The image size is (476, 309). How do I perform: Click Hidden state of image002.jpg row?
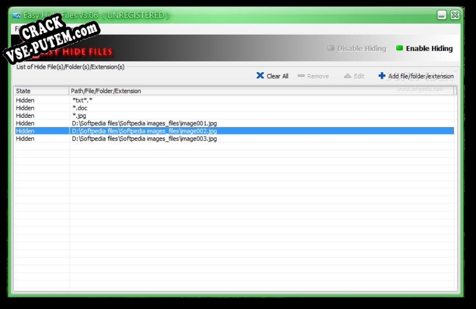click(25, 131)
